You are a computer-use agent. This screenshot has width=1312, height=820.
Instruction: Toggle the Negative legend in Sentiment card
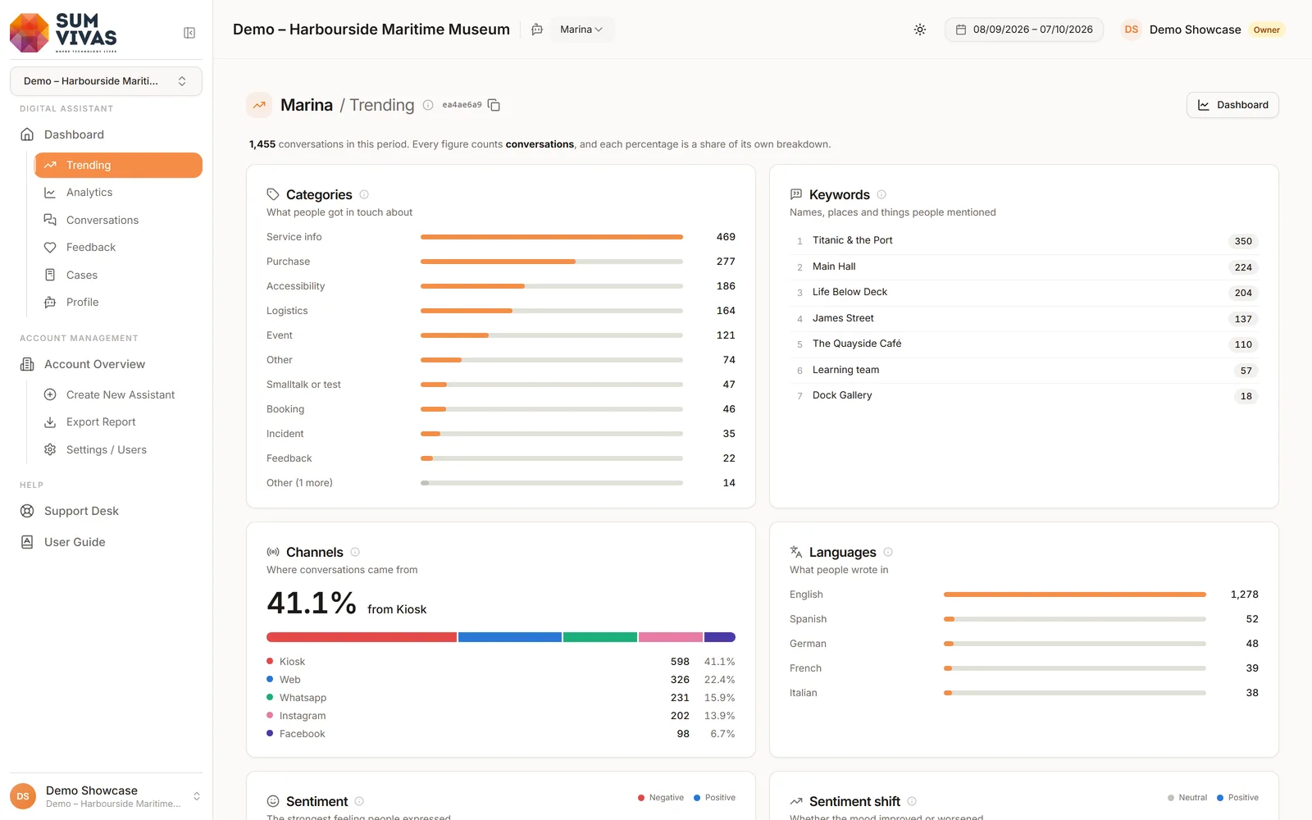[661, 798]
